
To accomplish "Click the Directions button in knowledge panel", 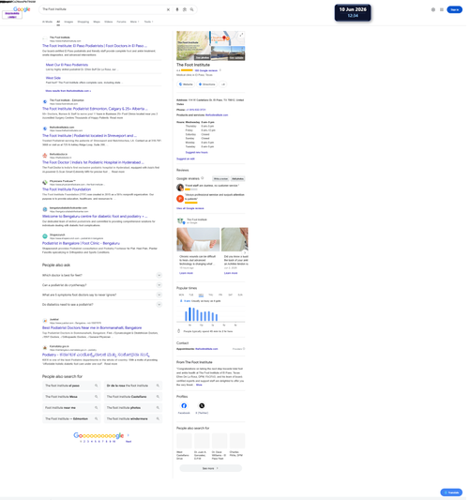I will point(207,84).
